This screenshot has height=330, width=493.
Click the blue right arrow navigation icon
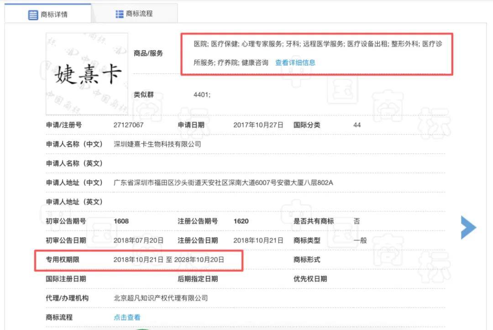point(469,227)
